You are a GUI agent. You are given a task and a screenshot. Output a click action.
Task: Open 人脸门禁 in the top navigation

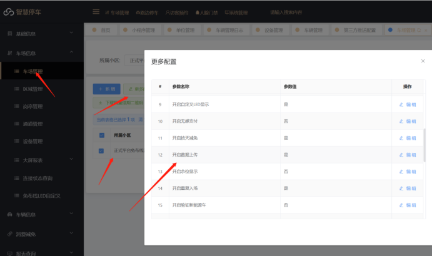[x=207, y=12]
